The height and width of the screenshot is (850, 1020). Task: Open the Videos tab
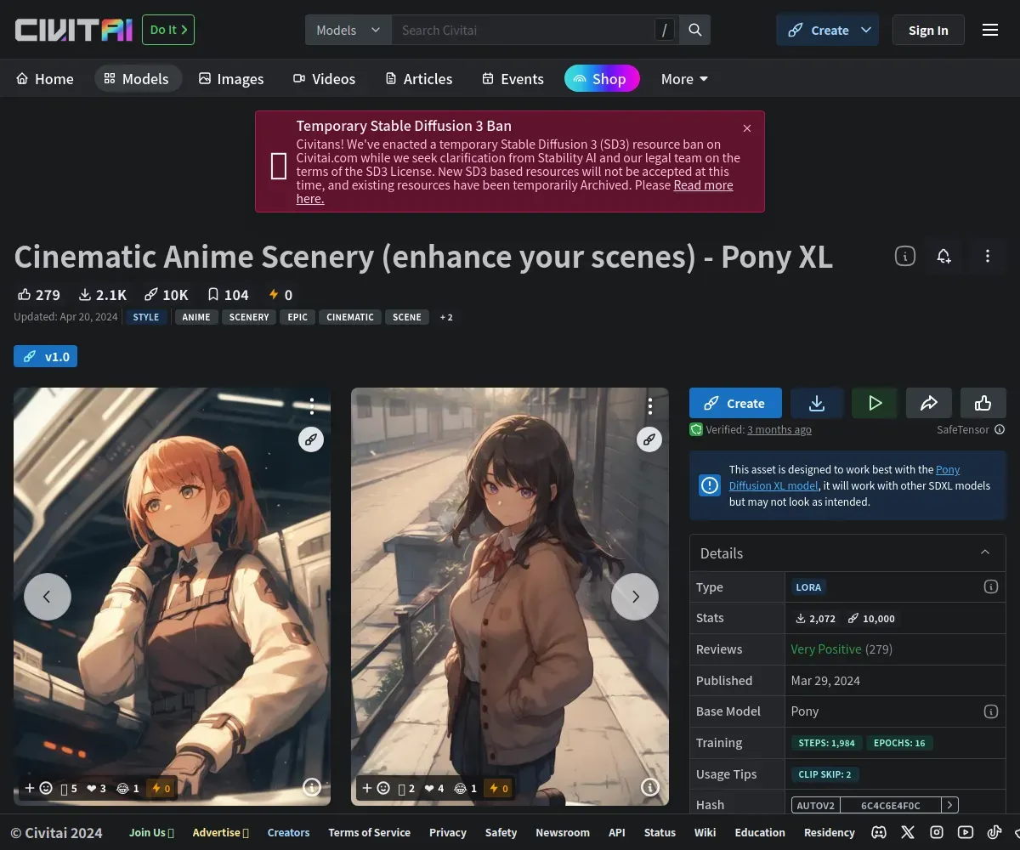click(325, 79)
